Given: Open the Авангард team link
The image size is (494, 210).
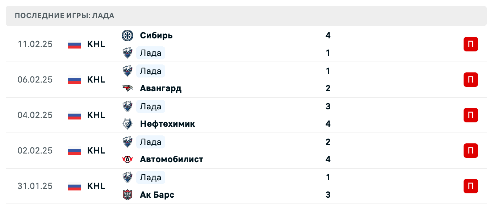Looking at the screenshot, I should click(x=160, y=88).
